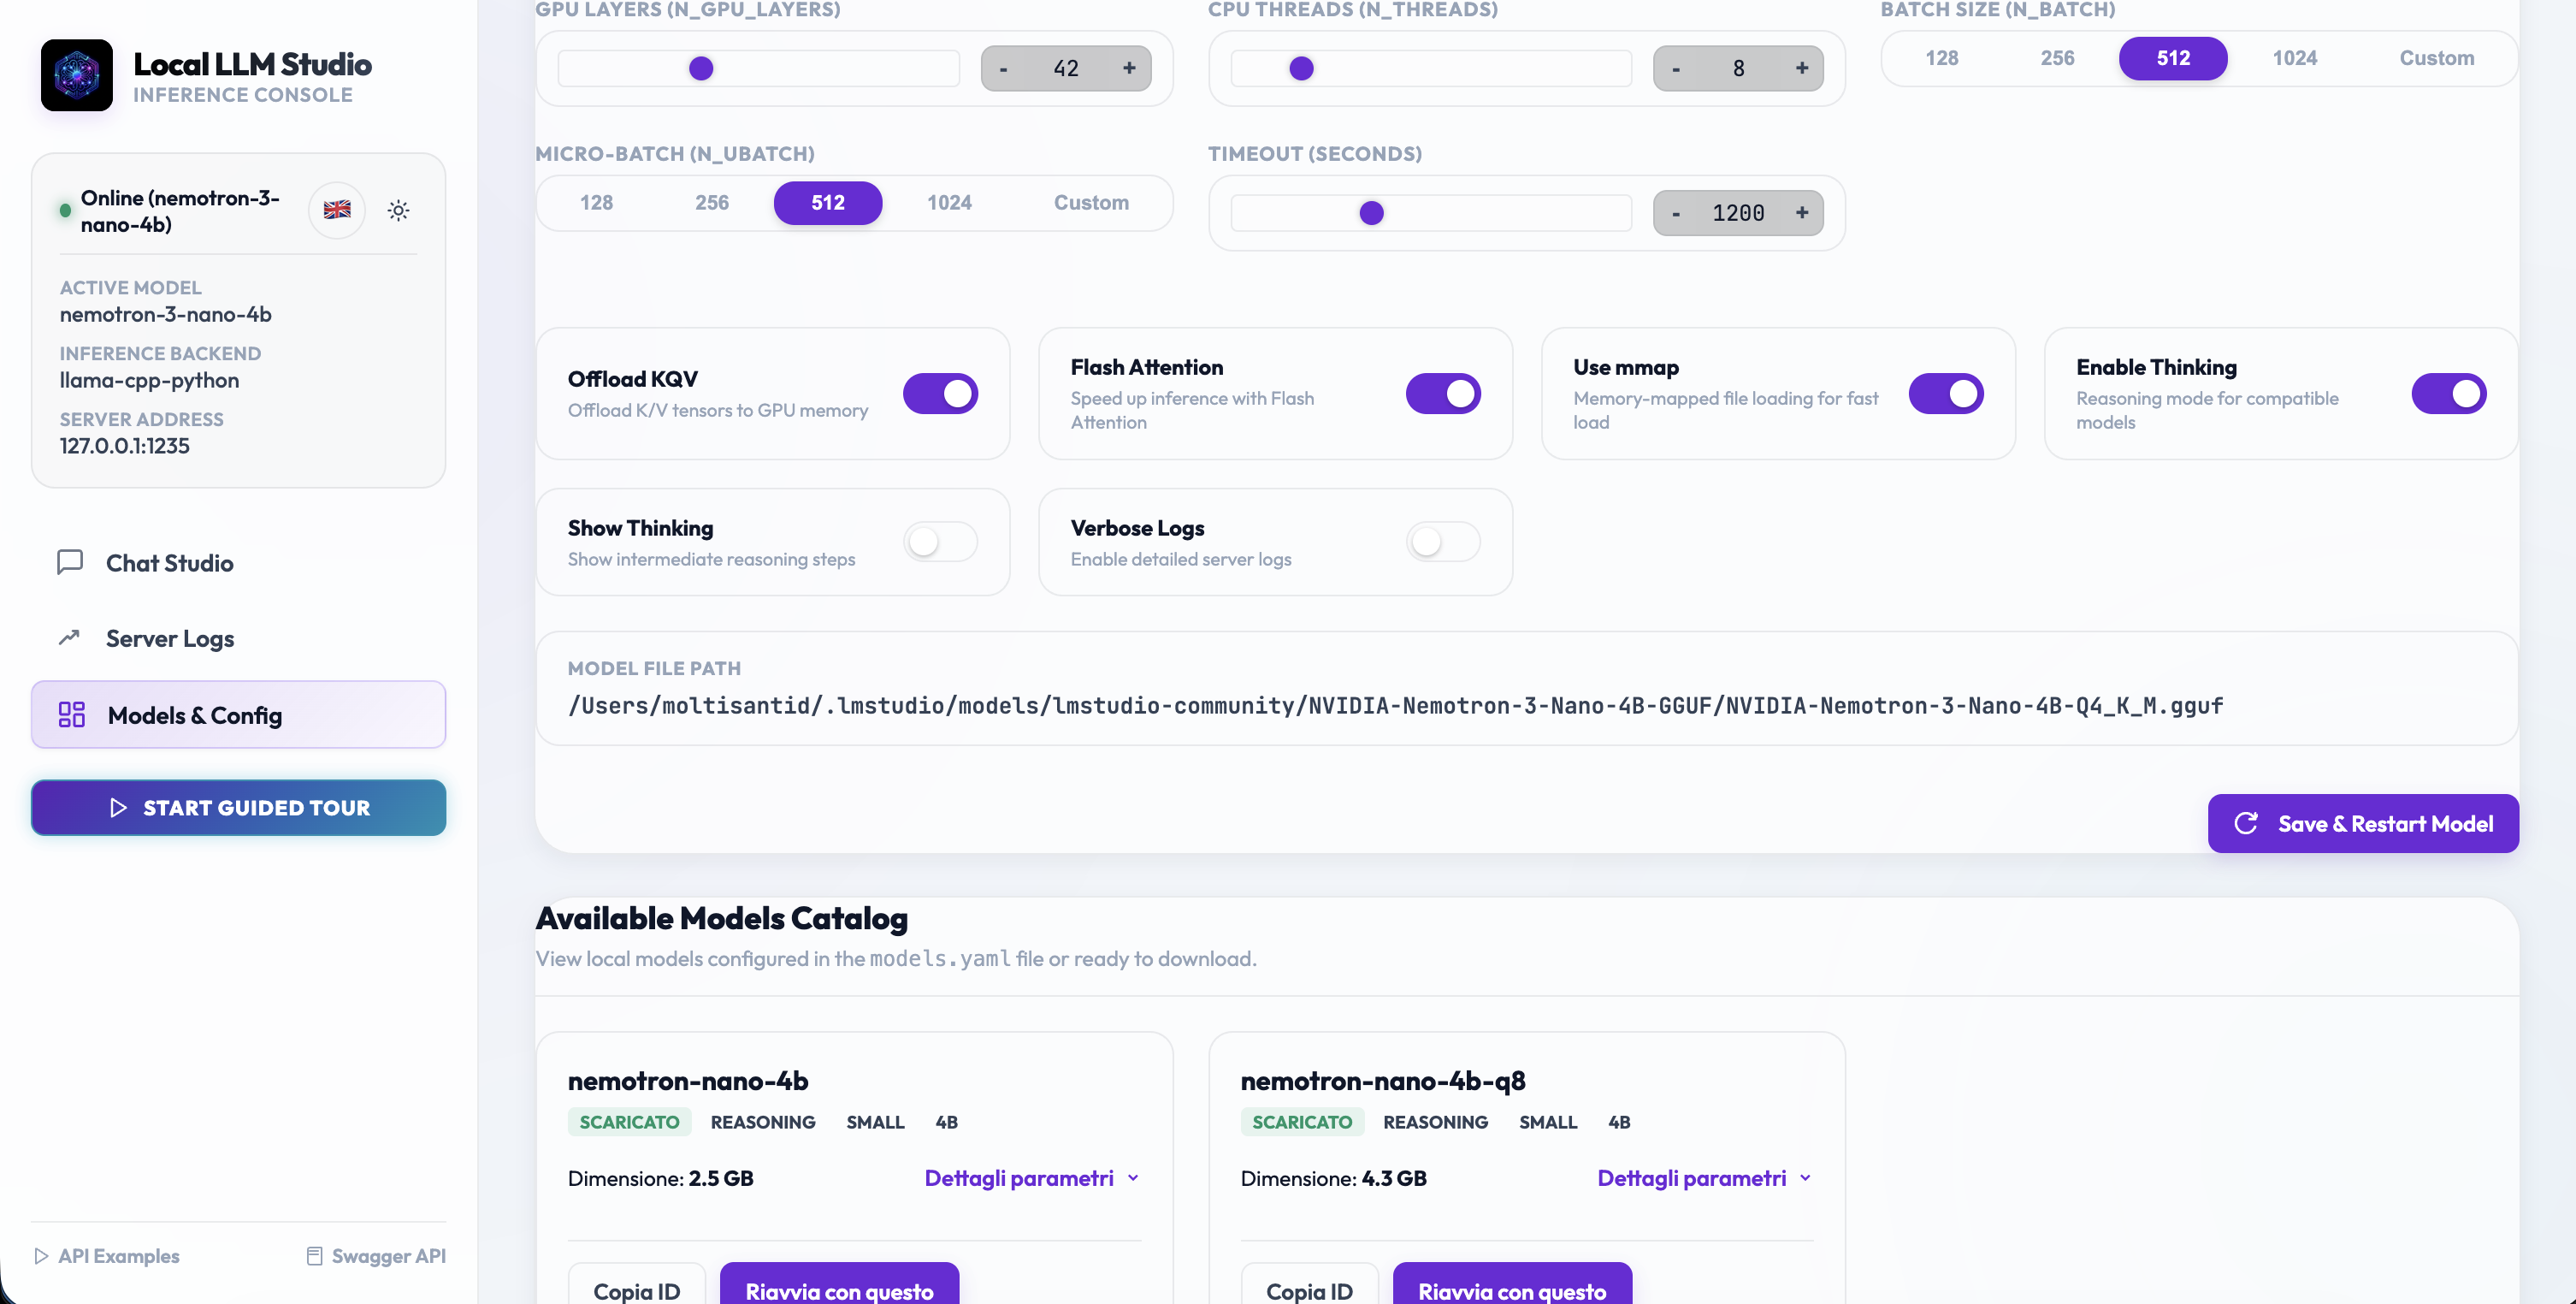Viewport: 2576px width, 1304px height.
Task: Click the timeout value 1200 field
Action: pos(1738,212)
